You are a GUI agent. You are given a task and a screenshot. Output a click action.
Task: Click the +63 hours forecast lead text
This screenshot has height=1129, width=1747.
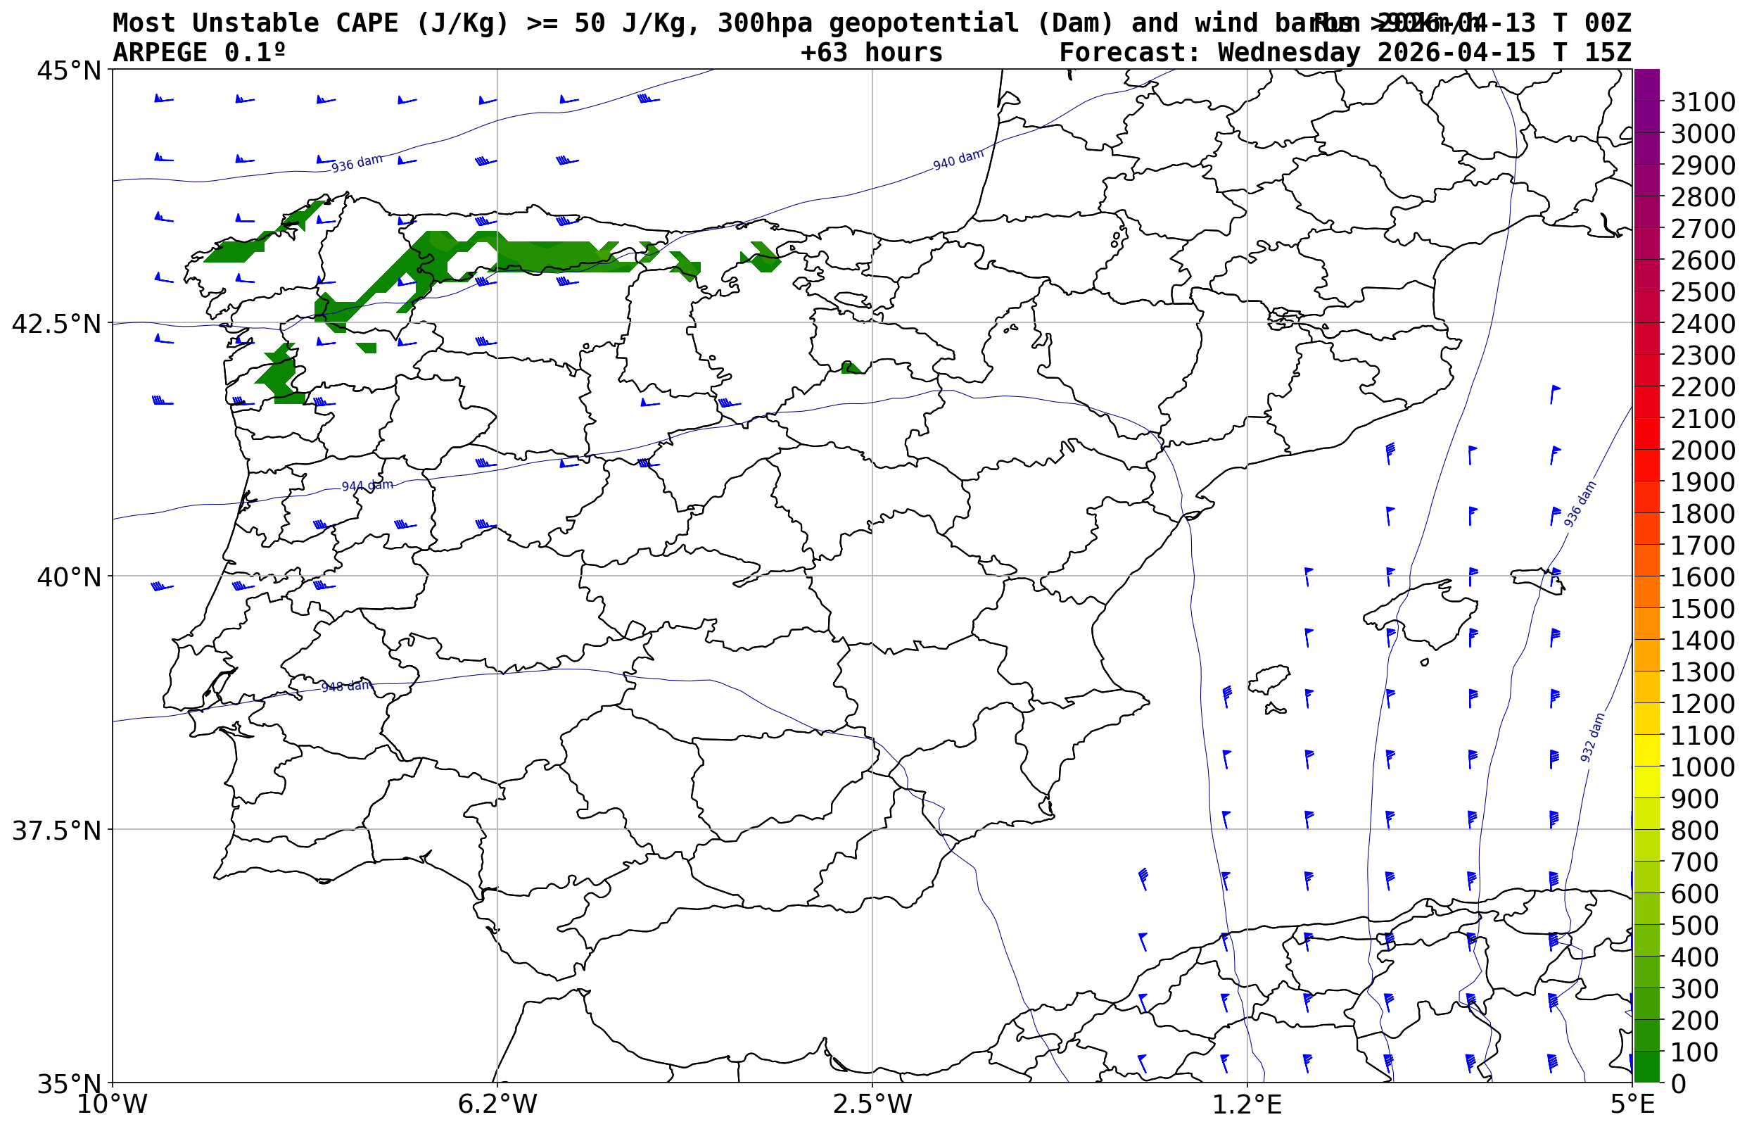(x=871, y=53)
